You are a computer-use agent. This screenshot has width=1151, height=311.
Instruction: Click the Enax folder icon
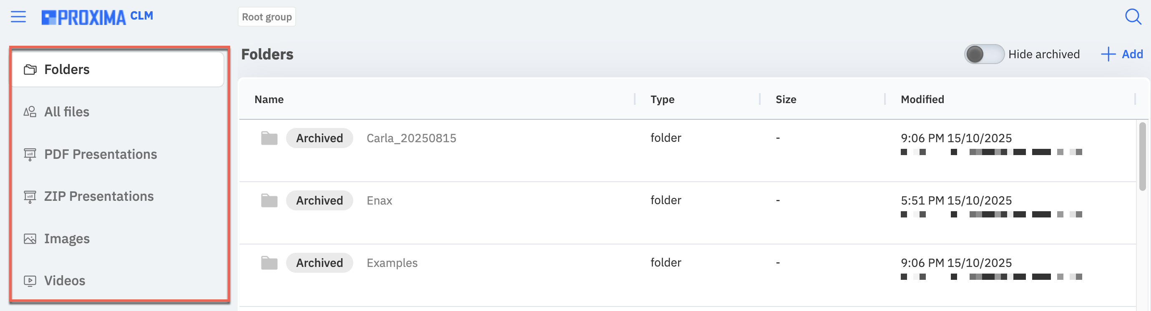269,200
